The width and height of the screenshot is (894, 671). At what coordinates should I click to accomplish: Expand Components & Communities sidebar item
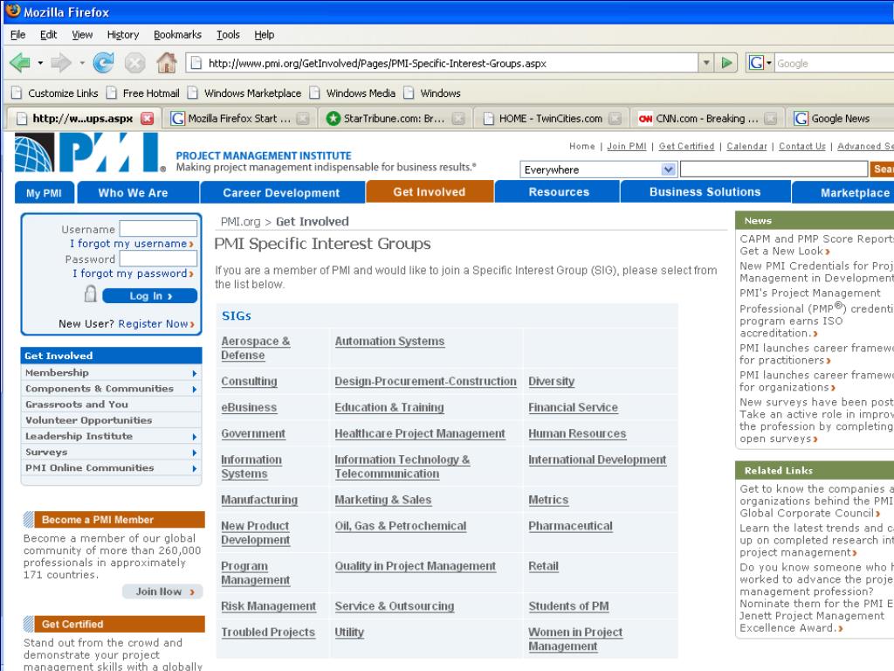click(x=195, y=389)
